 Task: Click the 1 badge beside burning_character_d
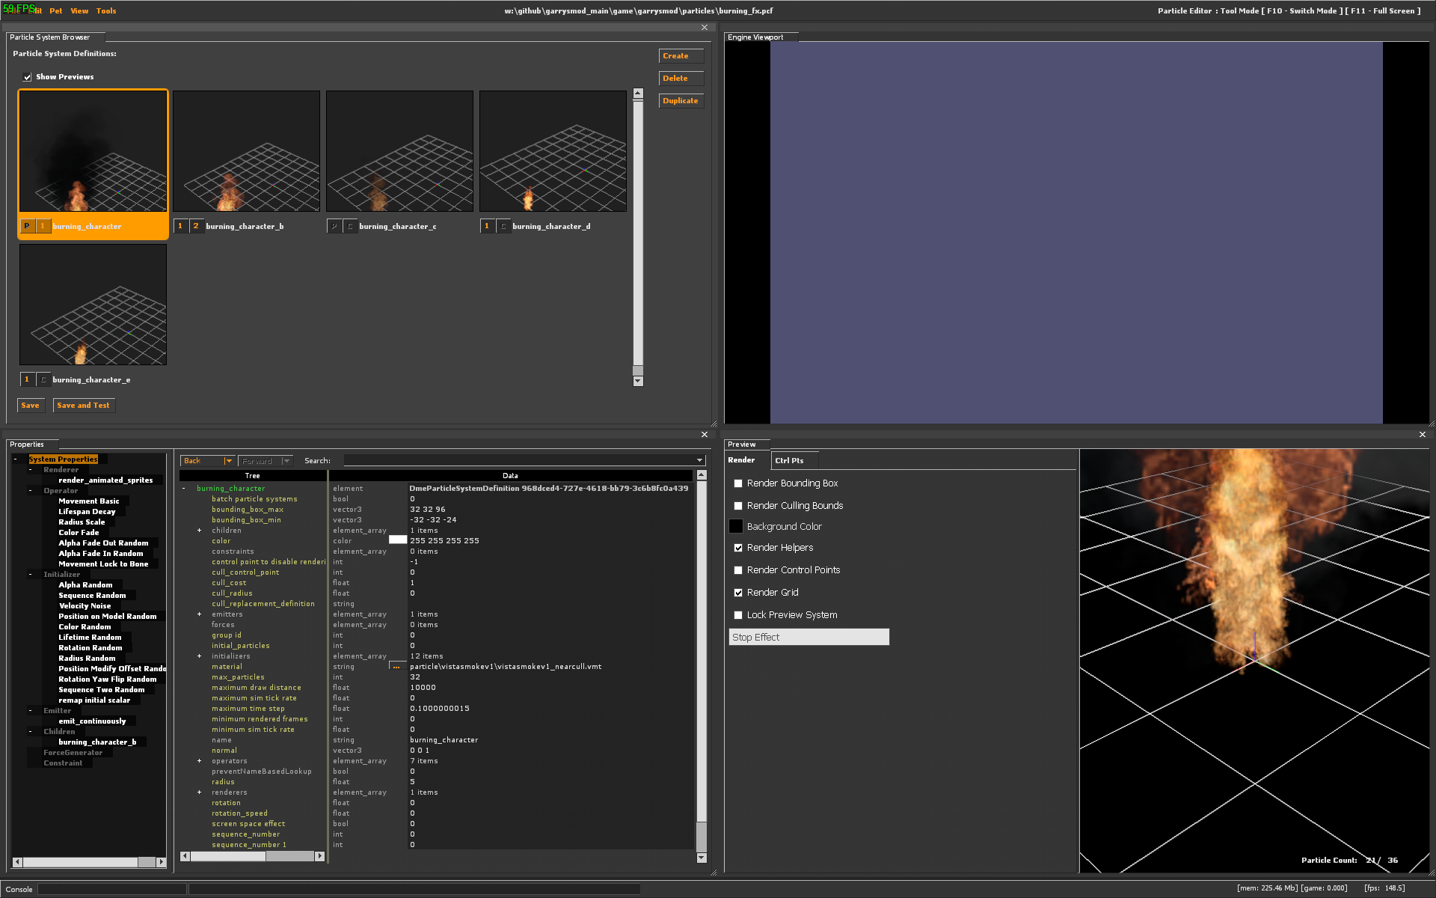click(487, 226)
